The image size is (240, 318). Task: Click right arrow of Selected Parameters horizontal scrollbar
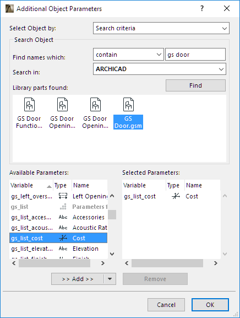pos(215,263)
